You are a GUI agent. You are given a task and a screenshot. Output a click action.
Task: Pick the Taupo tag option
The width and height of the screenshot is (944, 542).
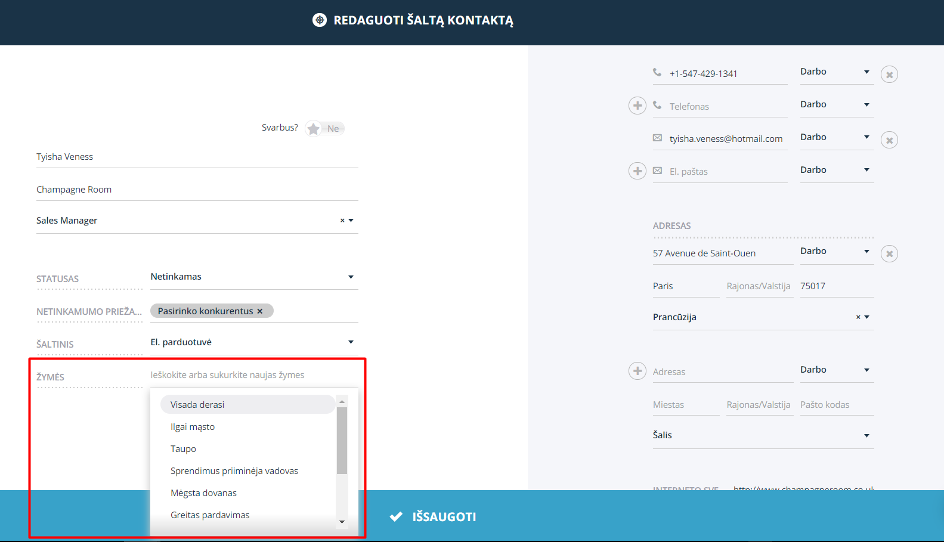point(247,448)
